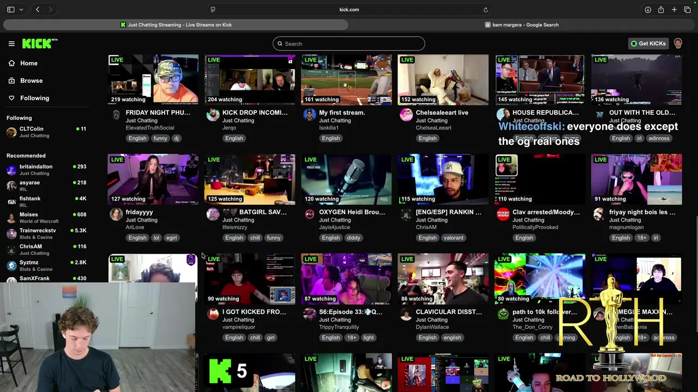Select the diddy tag
Image resolution: width=698 pixels, height=392 pixels.
tap(353, 238)
